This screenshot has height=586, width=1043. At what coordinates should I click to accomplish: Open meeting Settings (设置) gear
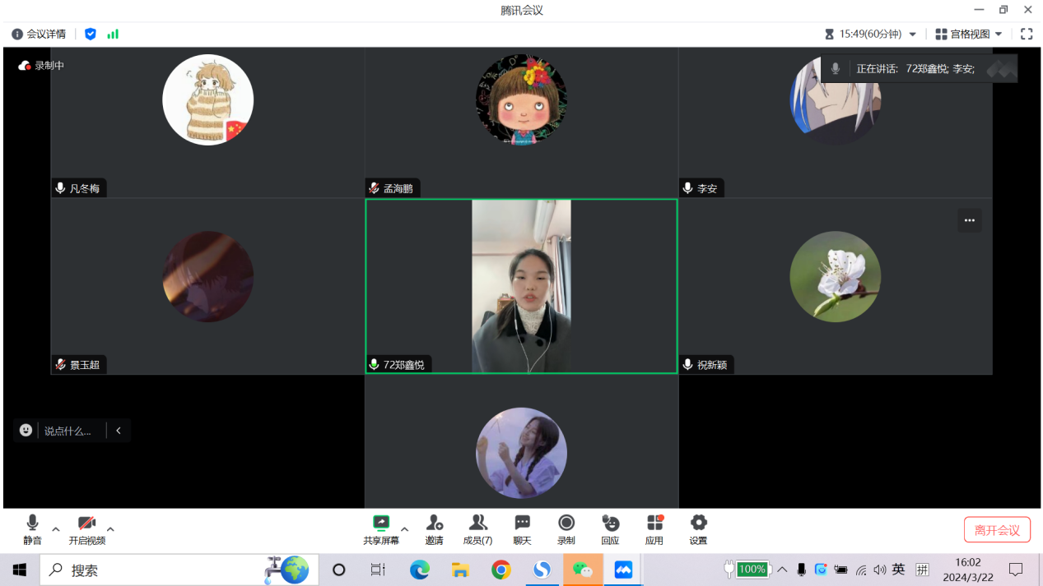(698, 524)
